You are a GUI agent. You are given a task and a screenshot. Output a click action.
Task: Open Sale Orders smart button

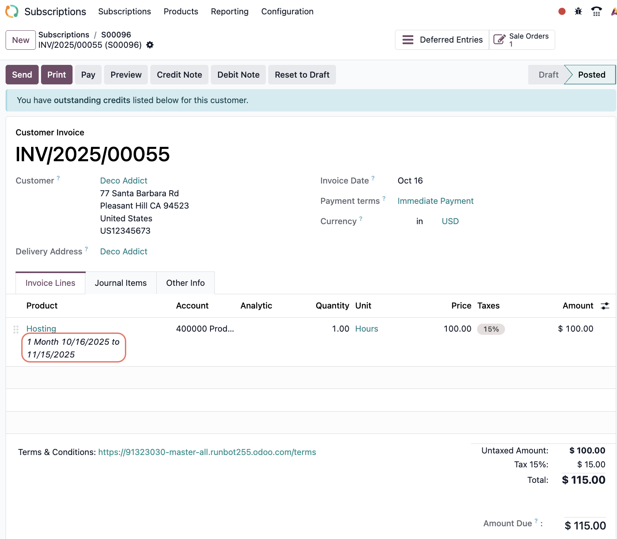click(x=522, y=40)
